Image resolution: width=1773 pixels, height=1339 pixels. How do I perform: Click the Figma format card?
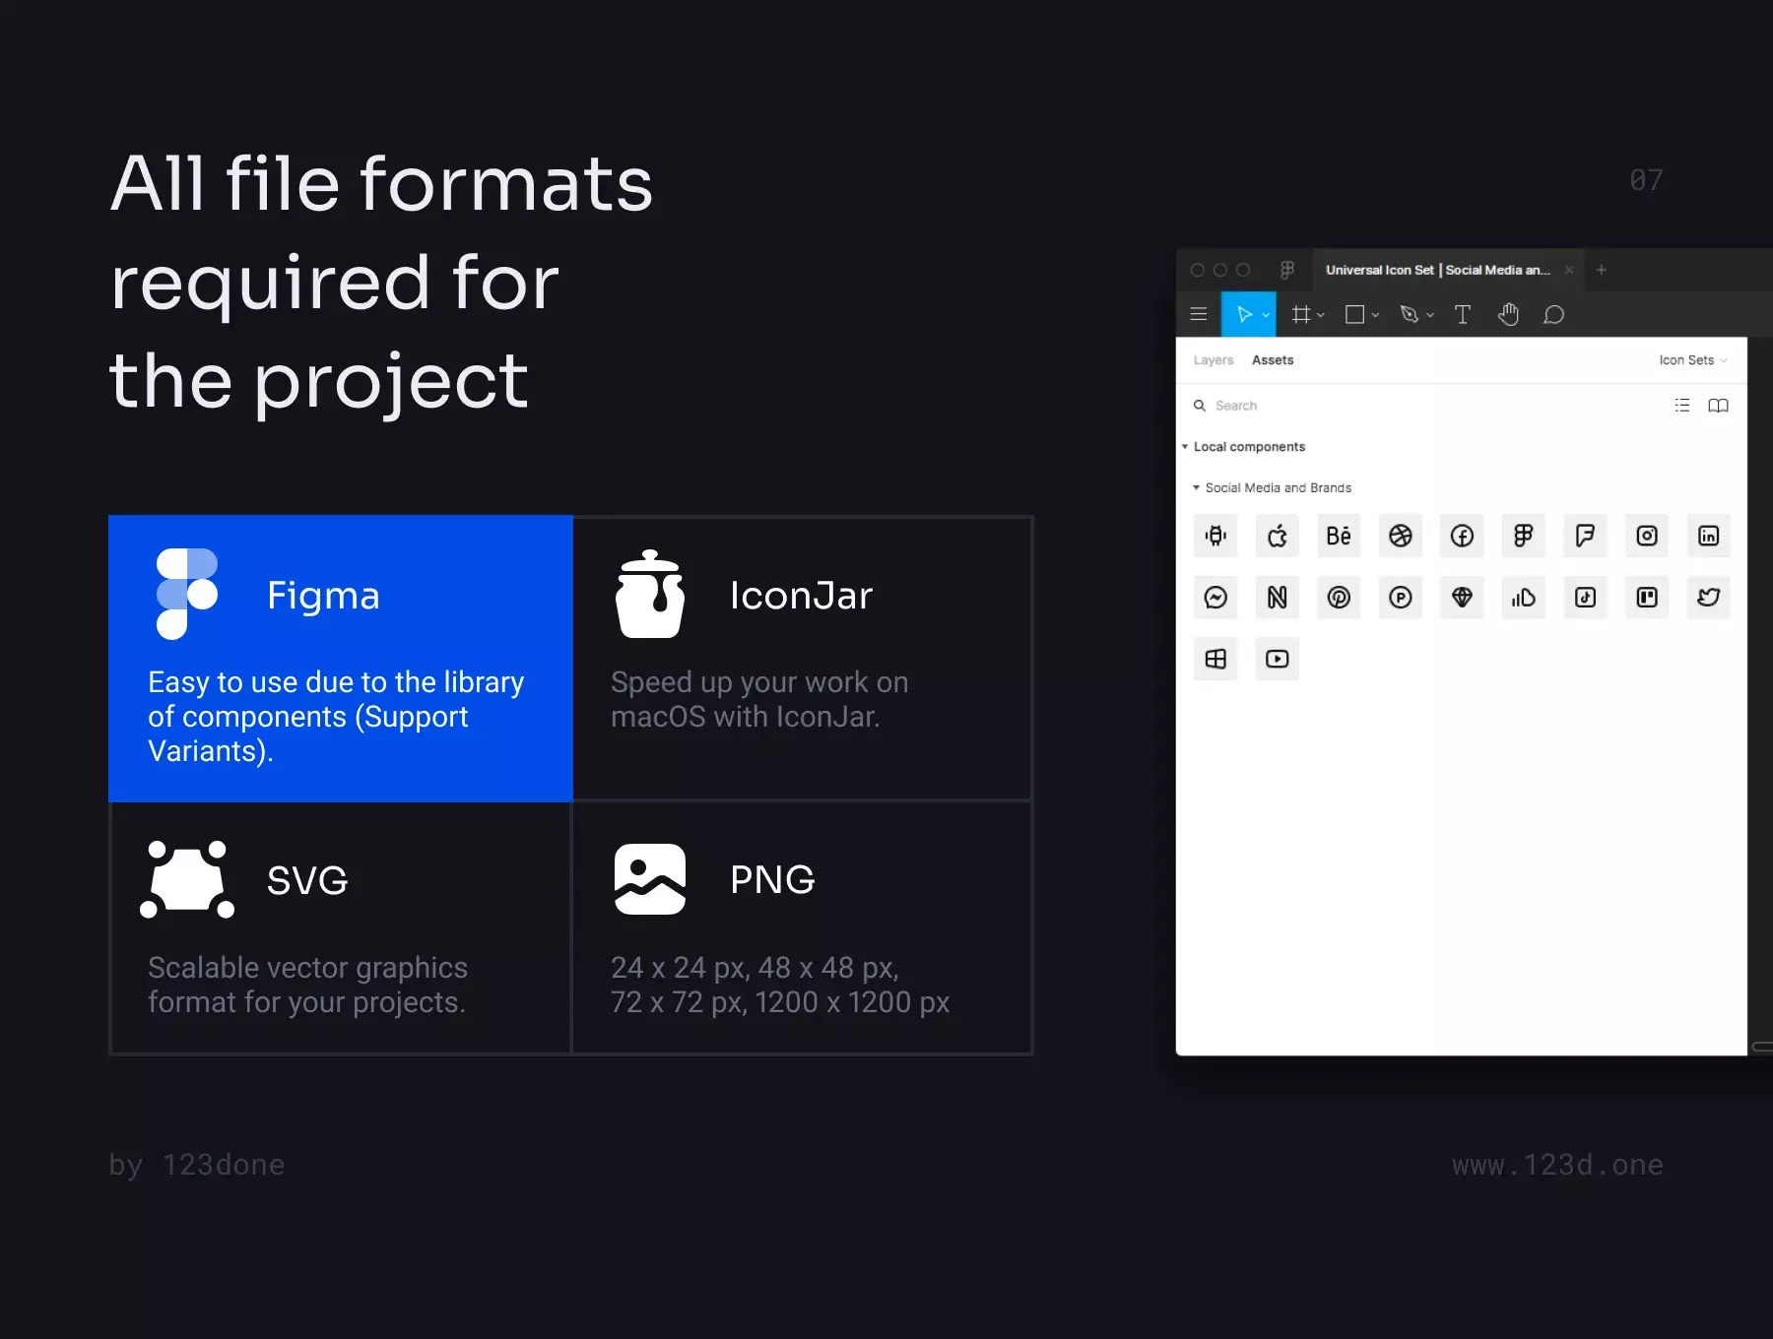tap(341, 659)
